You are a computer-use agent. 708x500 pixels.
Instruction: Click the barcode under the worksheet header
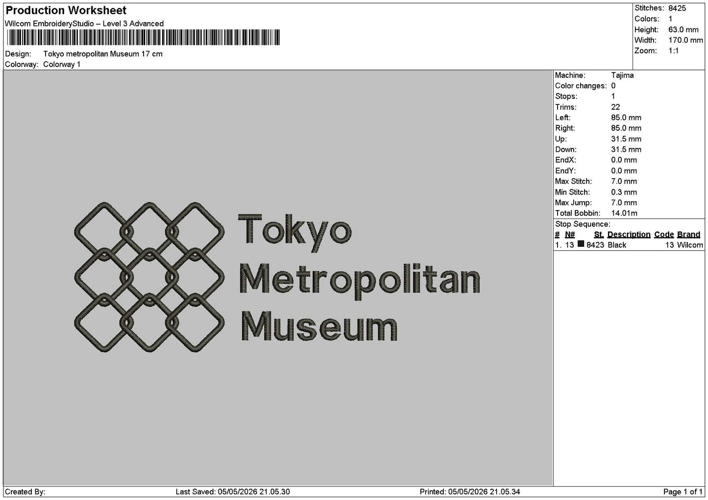pyautogui.click(x=143, y=37)
